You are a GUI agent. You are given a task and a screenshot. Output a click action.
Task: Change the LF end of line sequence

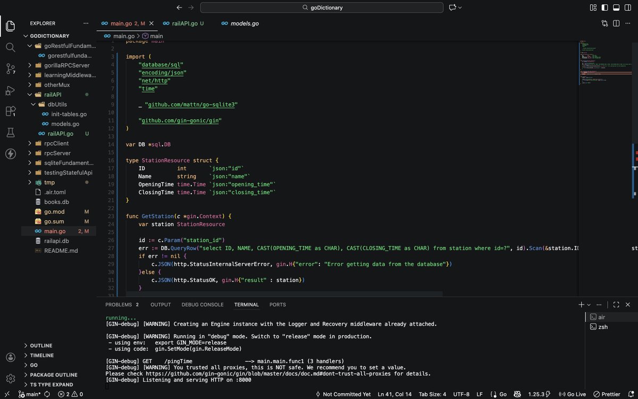click(480, 394)
